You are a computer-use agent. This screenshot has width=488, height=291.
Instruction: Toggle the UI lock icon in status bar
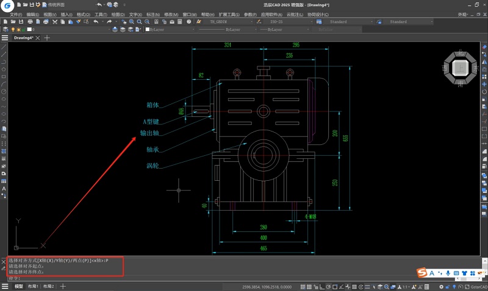(448, 287)
